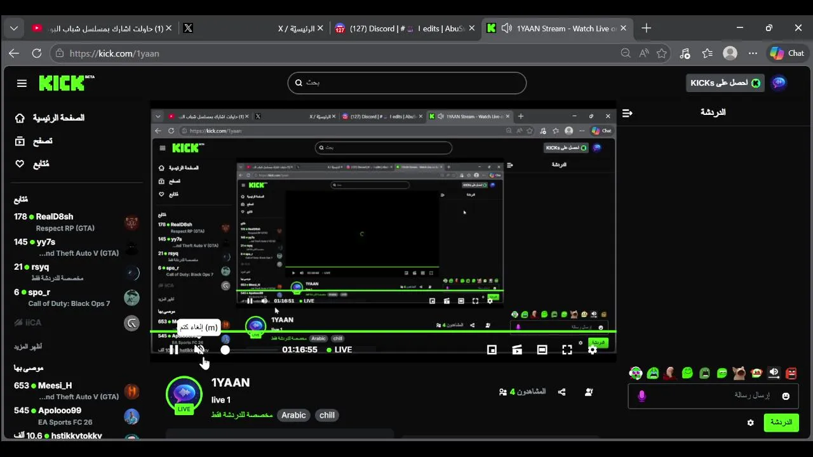Open RealD8sh channel in sidebar
Screen dimensions: 813x457
76,222
